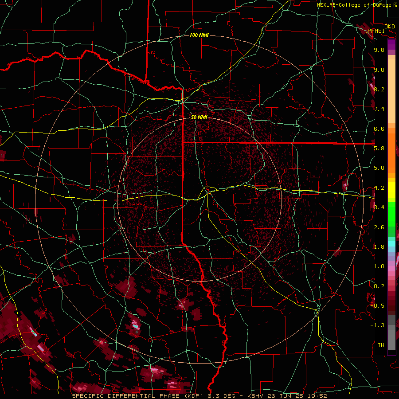
Task: Select the 50 NMI range ring label
Action: pos(199,117)
